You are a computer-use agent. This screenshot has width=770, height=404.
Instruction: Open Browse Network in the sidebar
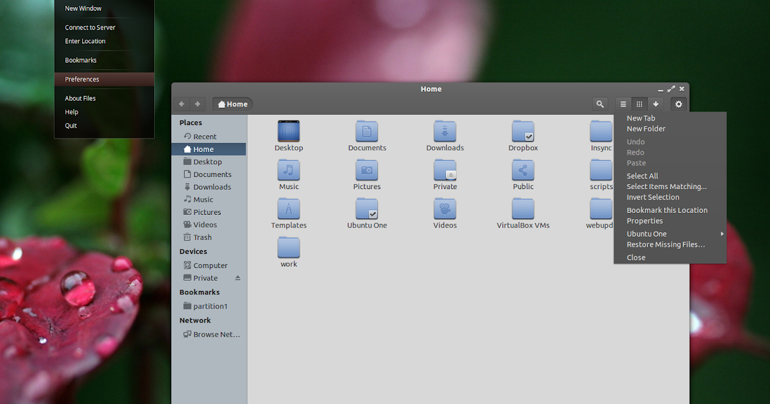pos(209,335)
